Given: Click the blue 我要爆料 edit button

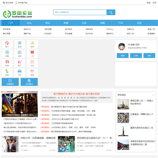Looking at the screenshot, I should [x=10, y=82].
